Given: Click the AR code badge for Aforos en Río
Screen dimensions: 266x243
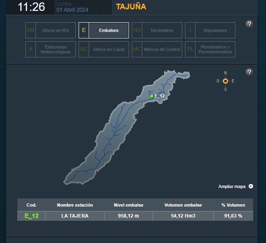Looking at the screenshot, I should pos(31,30).
